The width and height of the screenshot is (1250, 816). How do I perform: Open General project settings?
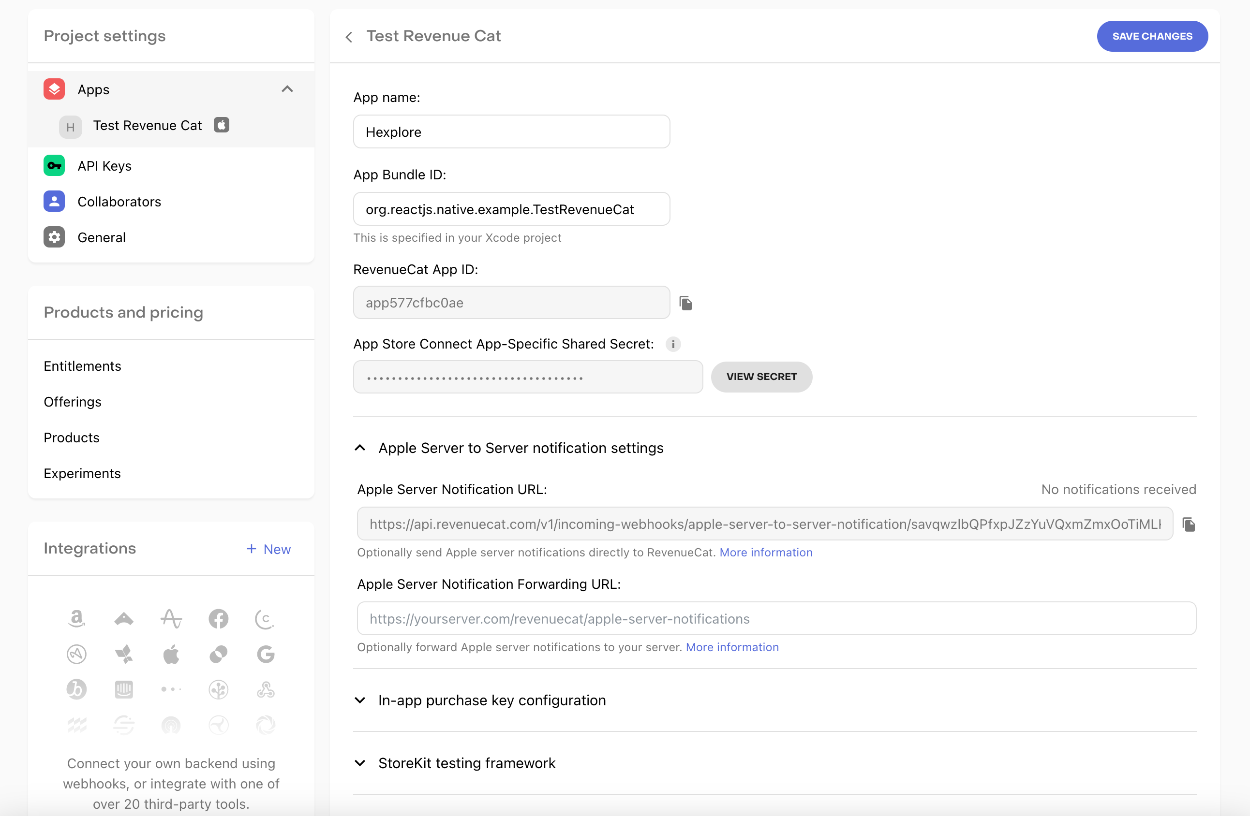102,237
